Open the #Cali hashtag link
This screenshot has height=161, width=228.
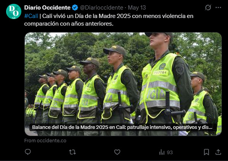click(31, 16)
